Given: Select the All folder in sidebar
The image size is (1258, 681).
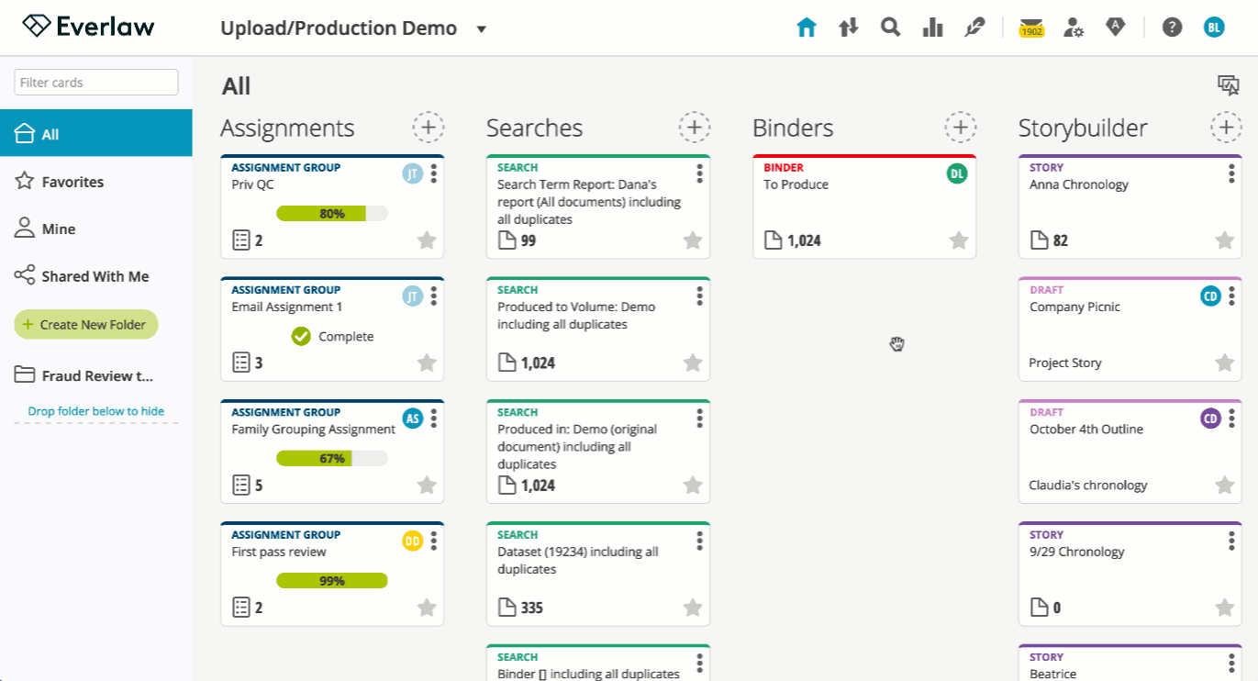Looking at the screenshot, I should point(96,133).
